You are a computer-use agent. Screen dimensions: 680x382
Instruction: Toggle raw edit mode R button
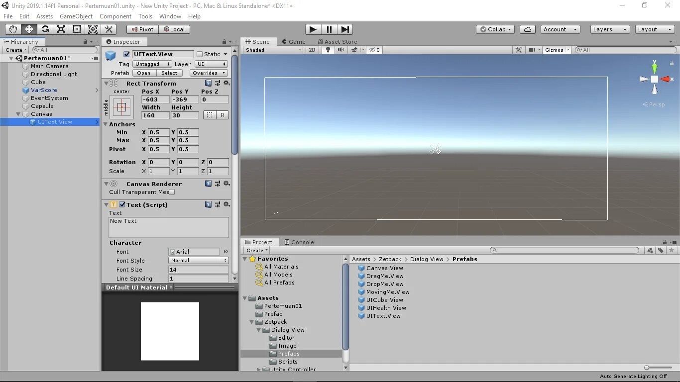tap(222, 115)
